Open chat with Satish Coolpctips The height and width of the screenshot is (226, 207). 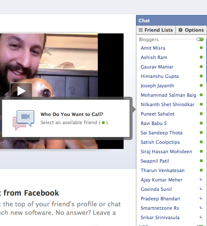click(160, 142)
